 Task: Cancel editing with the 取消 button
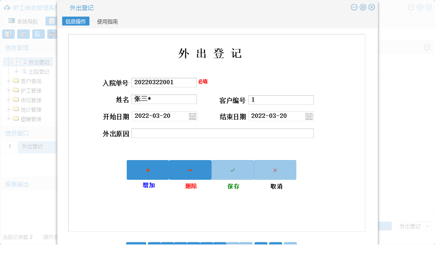(x=275, y=170)
